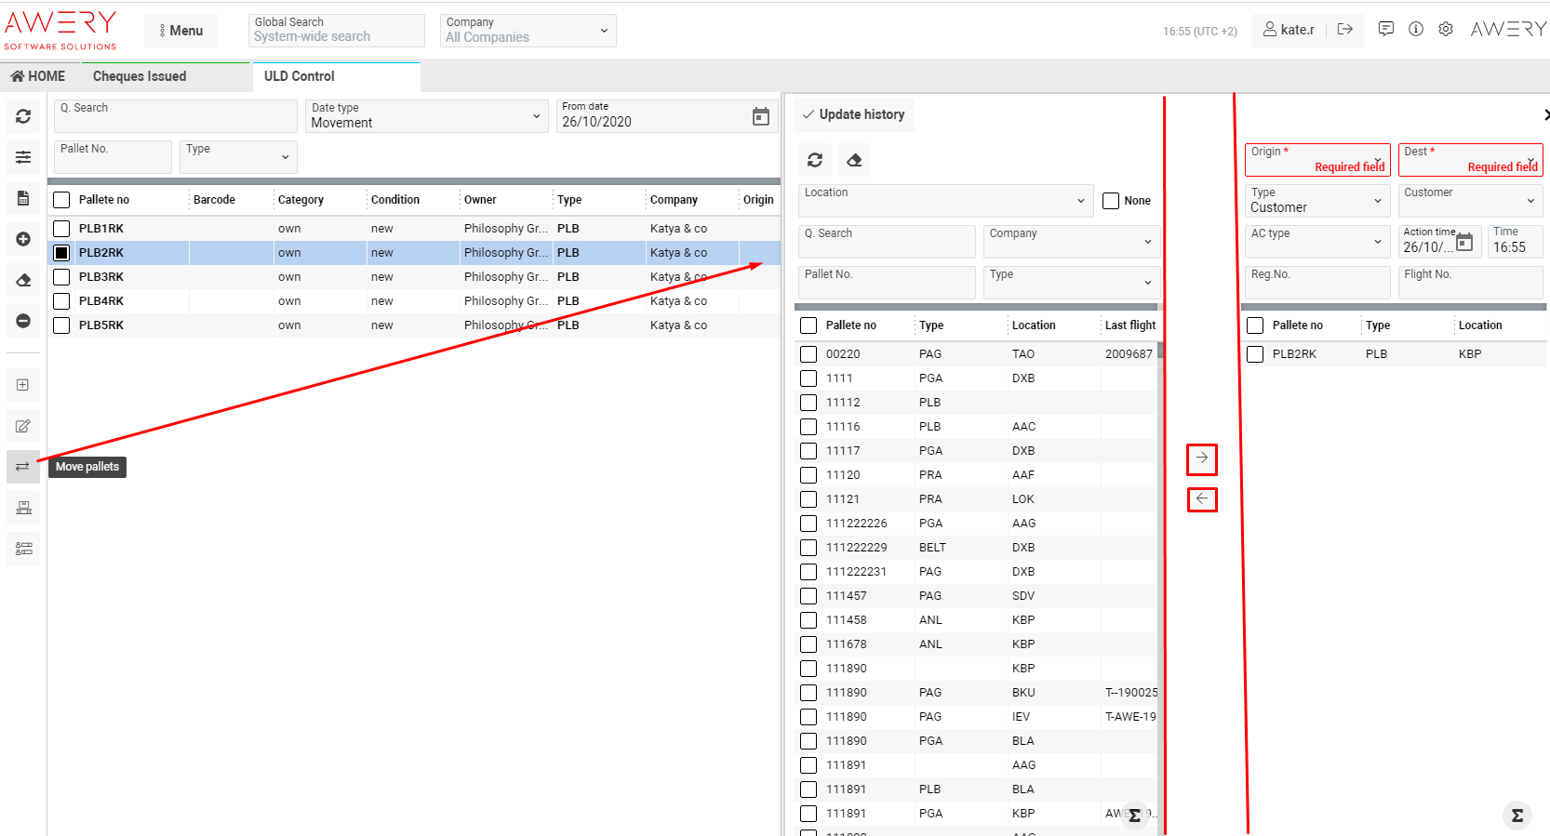Click the plus circle add icon
The height and width of the screenshot is (836, 1550).
pyautogui.click(x=23, y=239)
